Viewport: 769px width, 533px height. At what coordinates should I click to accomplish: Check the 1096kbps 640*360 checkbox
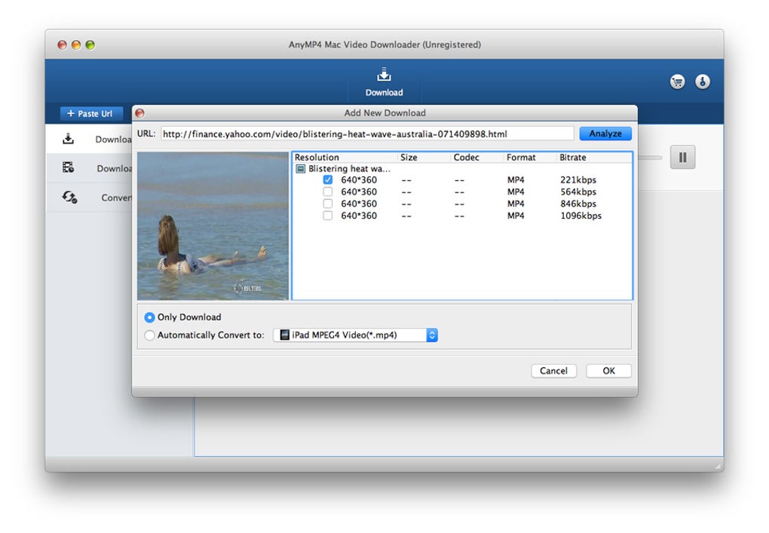click(x=328, y=216)
